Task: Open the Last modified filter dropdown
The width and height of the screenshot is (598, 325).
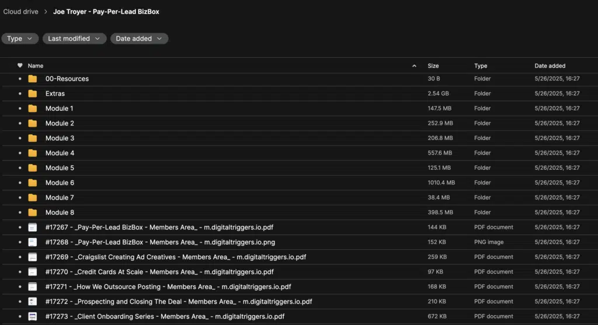Action: click(x=74, y=39)
